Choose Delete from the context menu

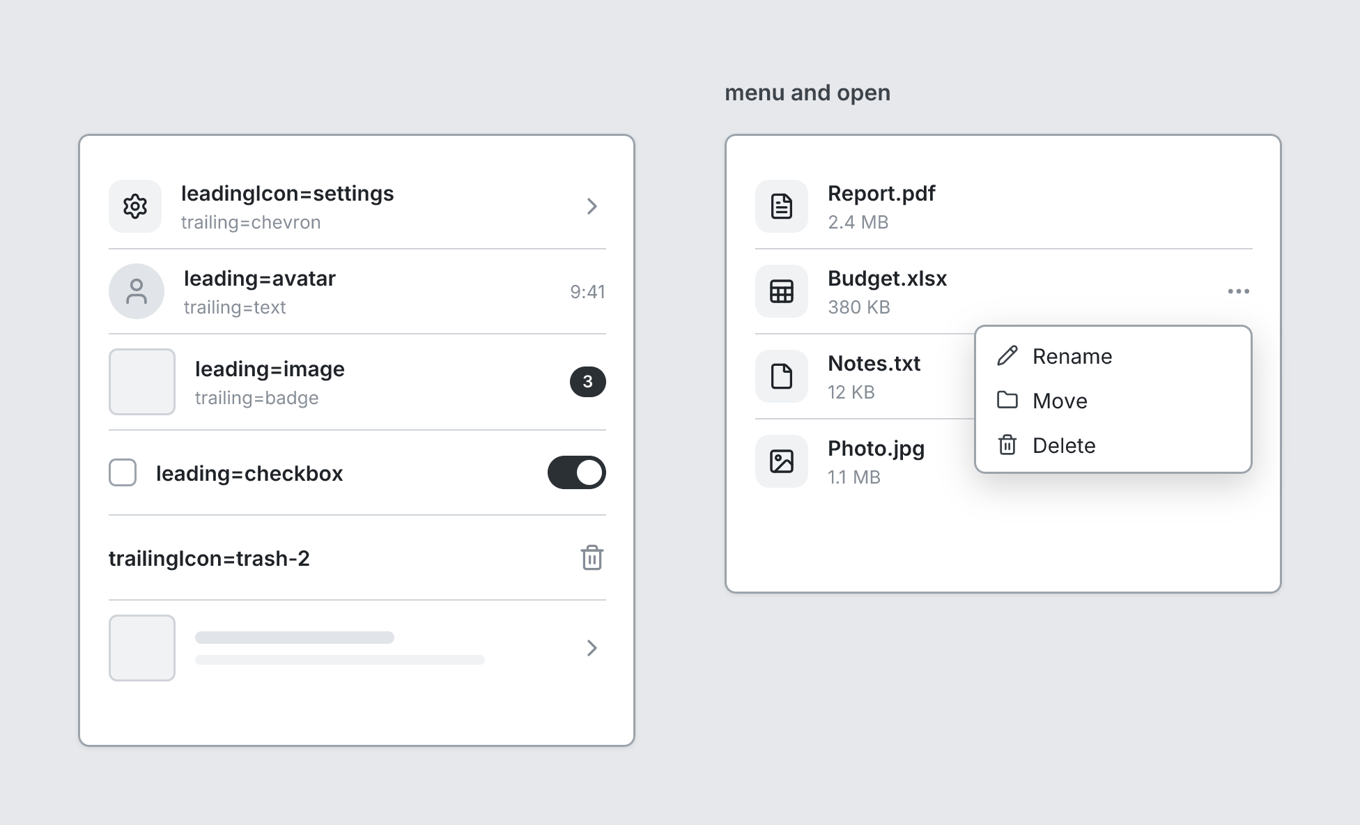coord(1113,445)
